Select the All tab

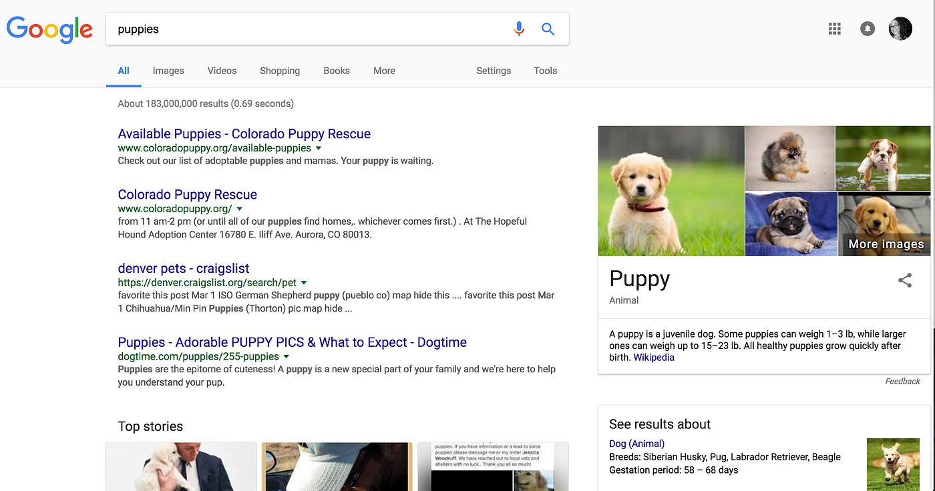pos(124,71)
